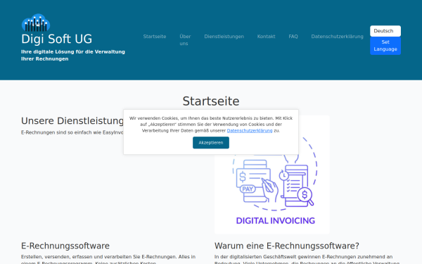Image resolution: width=422 pixels, height=264 pixels.
Task: Click the Digi Soft UG site title
Action: click(56, 39)
